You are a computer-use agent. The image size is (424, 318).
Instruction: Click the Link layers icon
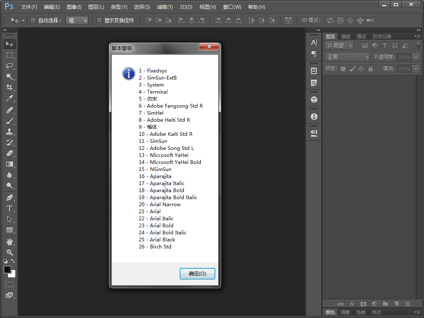(x=341, y=304)
